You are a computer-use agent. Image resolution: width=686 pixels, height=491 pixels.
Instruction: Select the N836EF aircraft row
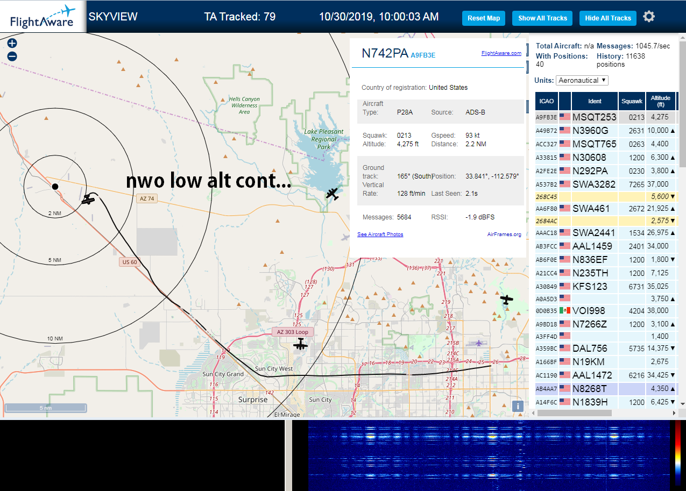(606, 260)
